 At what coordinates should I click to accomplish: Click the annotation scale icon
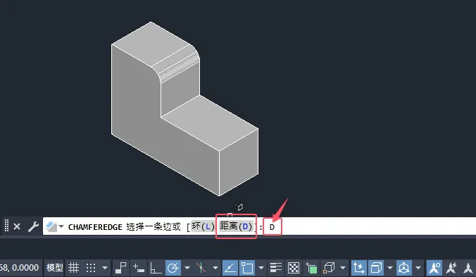pyautogui.click(x=469, y=268)
